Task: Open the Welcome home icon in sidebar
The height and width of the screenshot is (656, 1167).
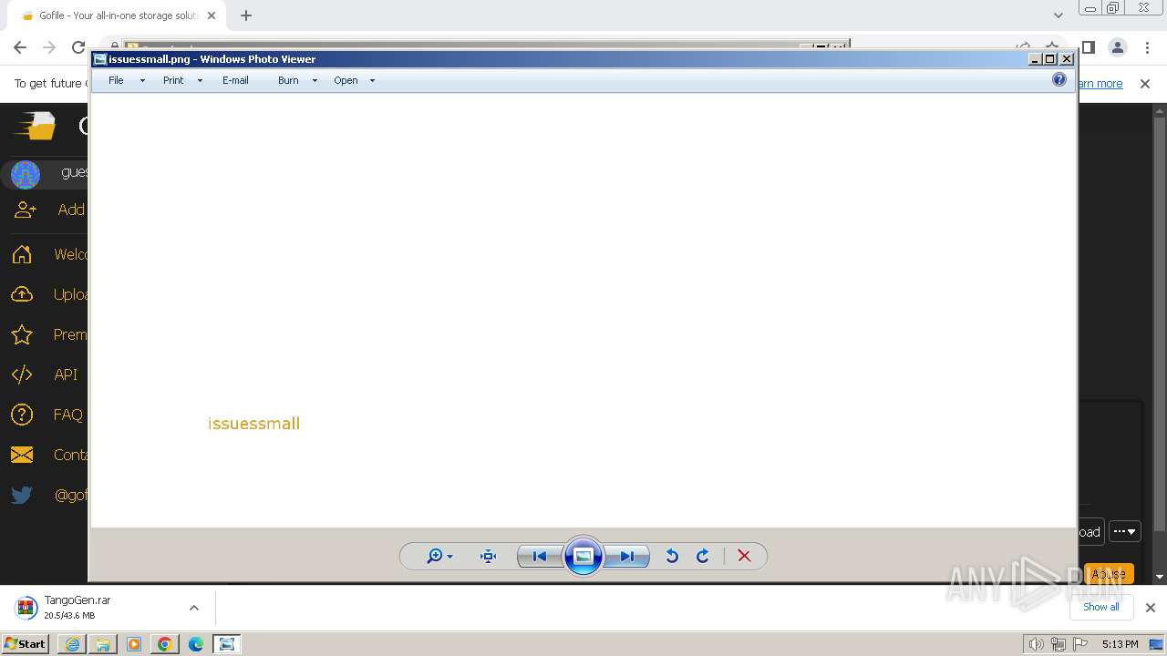Action: click(22, 254)
